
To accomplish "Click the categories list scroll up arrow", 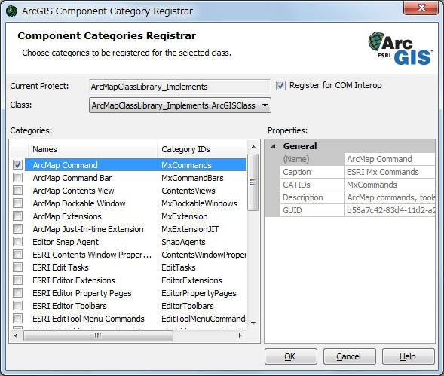I will [253, 147].
